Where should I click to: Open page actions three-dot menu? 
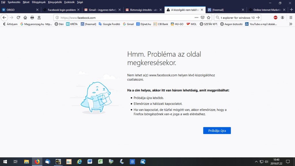tap(196, 18)
